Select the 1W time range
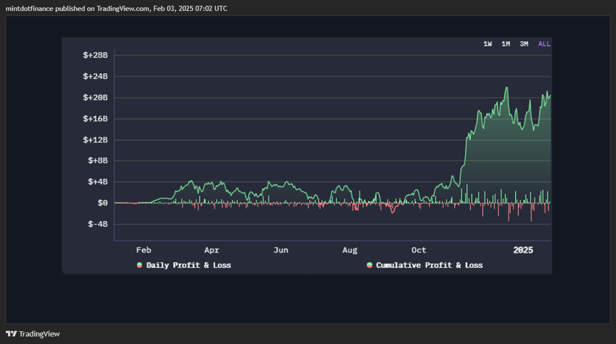 click(x=487, y=44)
